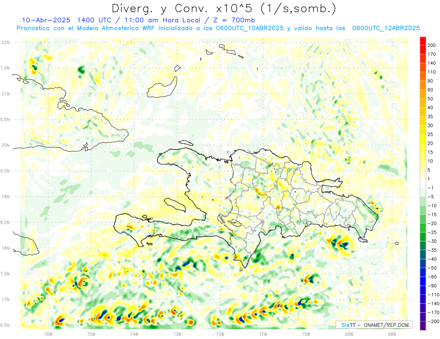Click the '-1' color scale label
This screenshot has height=339, width=440.
(431, 188)
